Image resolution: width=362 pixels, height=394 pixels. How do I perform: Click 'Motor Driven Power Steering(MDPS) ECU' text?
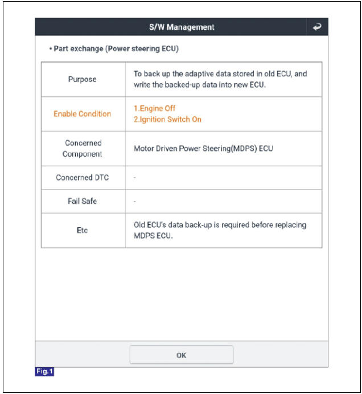[203, 149]
